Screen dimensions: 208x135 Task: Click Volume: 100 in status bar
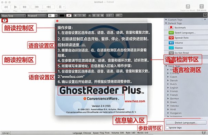click(117, 133)
